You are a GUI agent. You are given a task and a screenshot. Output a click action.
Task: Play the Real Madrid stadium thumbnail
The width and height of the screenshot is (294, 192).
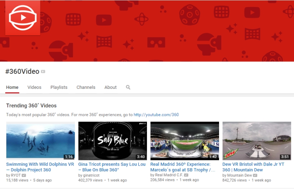pos(185,141)
